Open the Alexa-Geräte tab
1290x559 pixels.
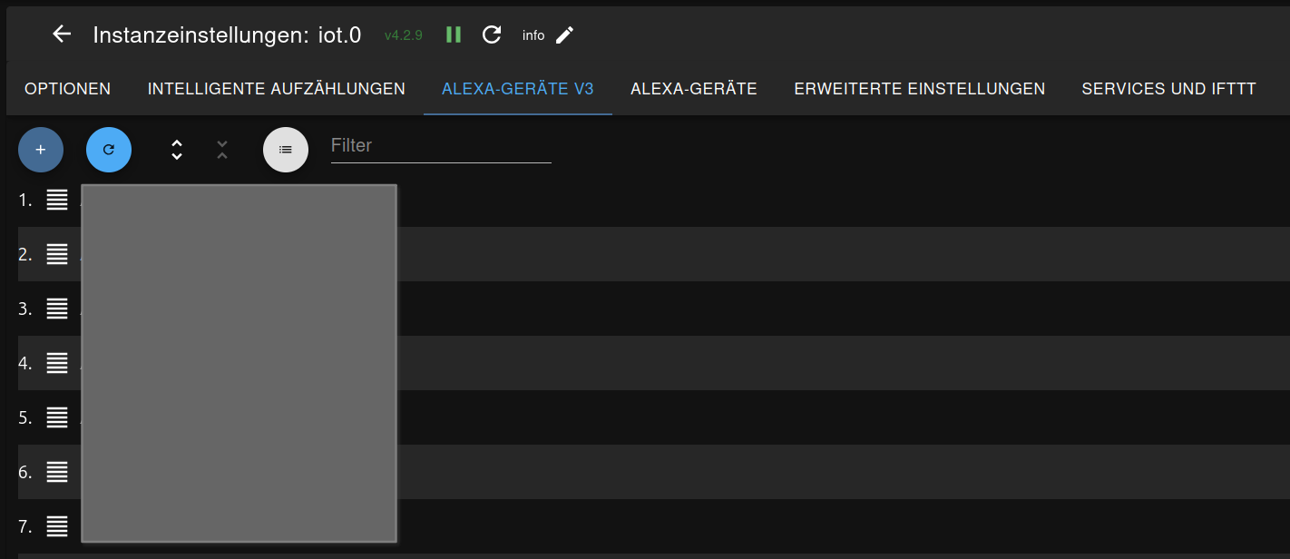[694, 89]
